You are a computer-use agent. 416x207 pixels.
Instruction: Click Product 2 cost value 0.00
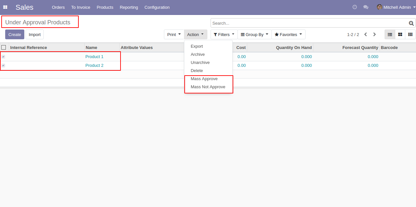[242, 66]
